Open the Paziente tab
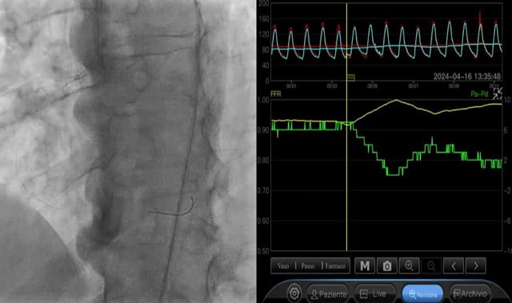Viewport: 512px width, 303px height. [329, 294]
